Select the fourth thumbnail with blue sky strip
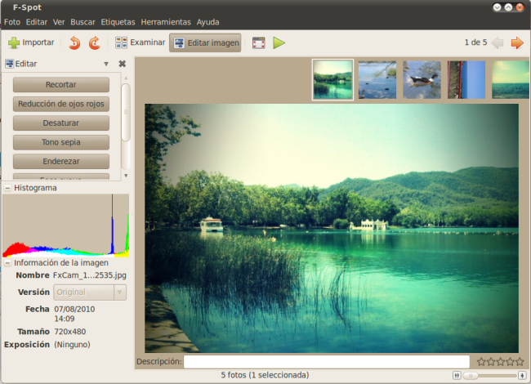 466,80
